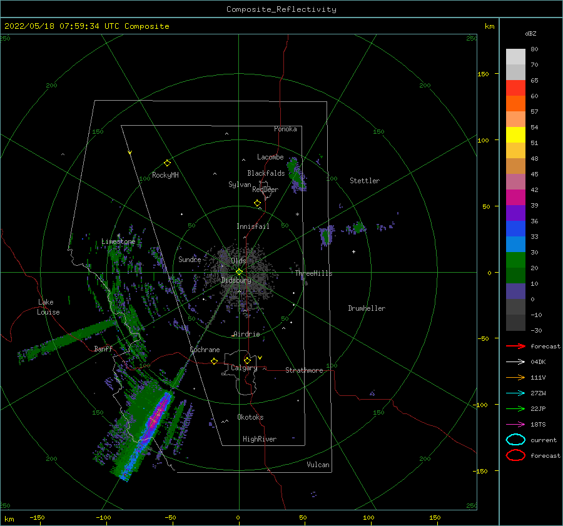Pick the bright green 30 dBZ swatch

515,260
